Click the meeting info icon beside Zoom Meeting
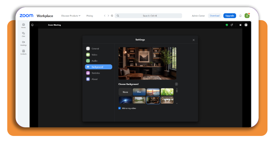This screenshot has height=144, width=275. tap(32, 25)
